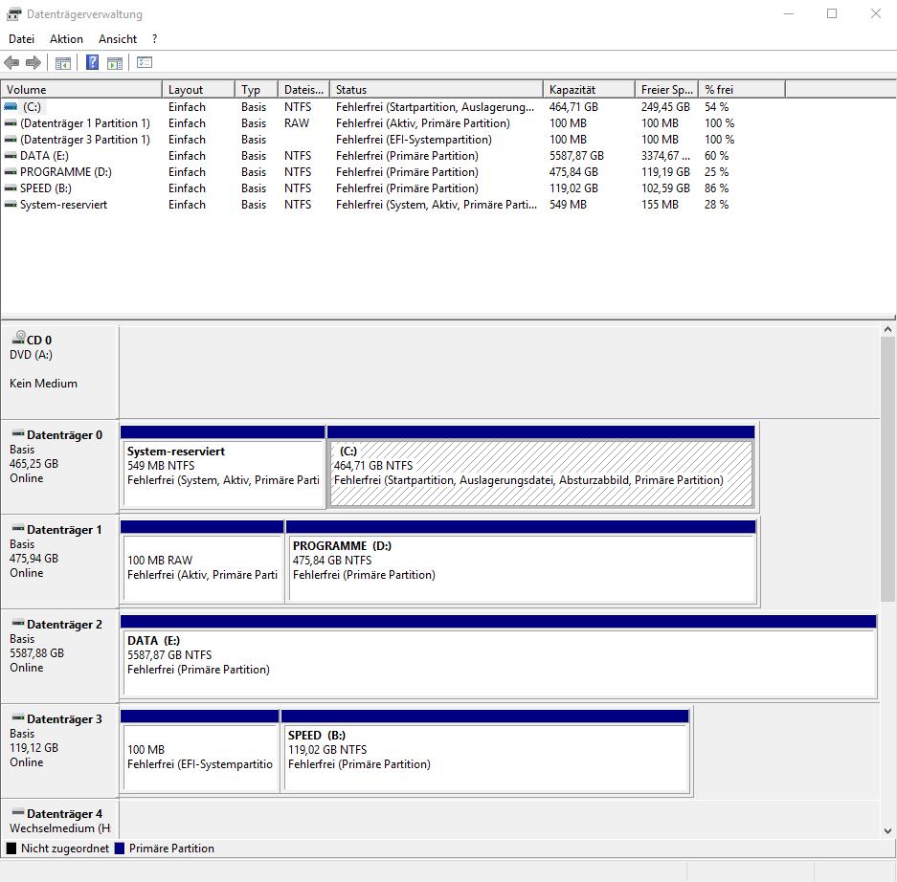This screenshot has width=897, height=882.
Task: Click the '249,45 GB' free space cell
Action: [x=665, y=106]
